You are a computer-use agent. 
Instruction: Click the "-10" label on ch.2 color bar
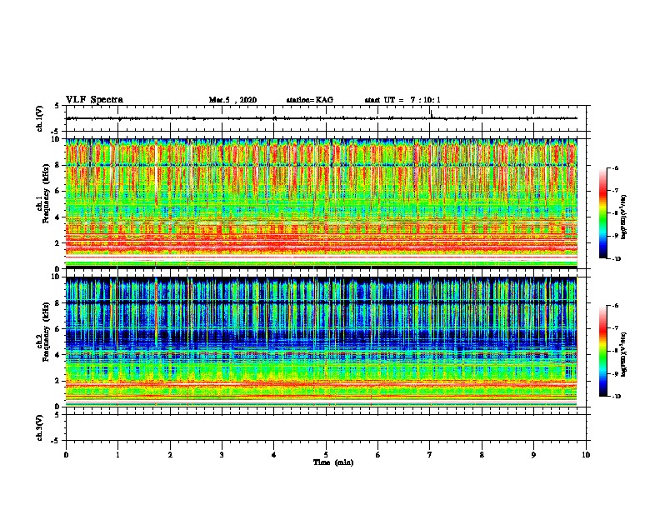[616, 397]
